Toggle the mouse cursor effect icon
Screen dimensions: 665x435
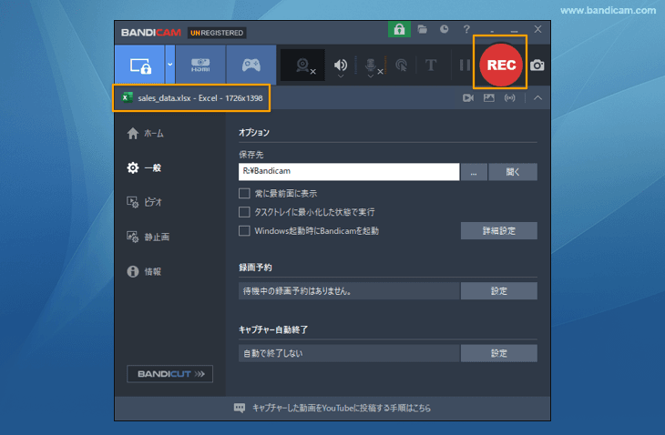pos(401,65)
